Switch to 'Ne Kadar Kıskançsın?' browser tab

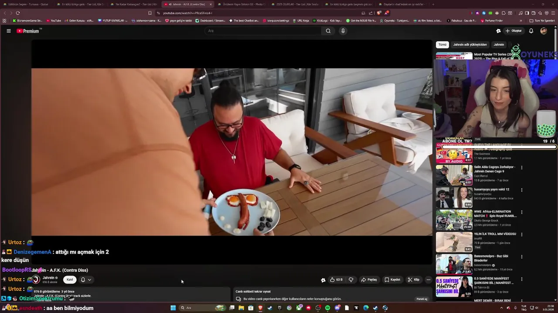tap(133, 4)
